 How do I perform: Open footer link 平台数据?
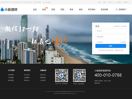tap(11, 77)
